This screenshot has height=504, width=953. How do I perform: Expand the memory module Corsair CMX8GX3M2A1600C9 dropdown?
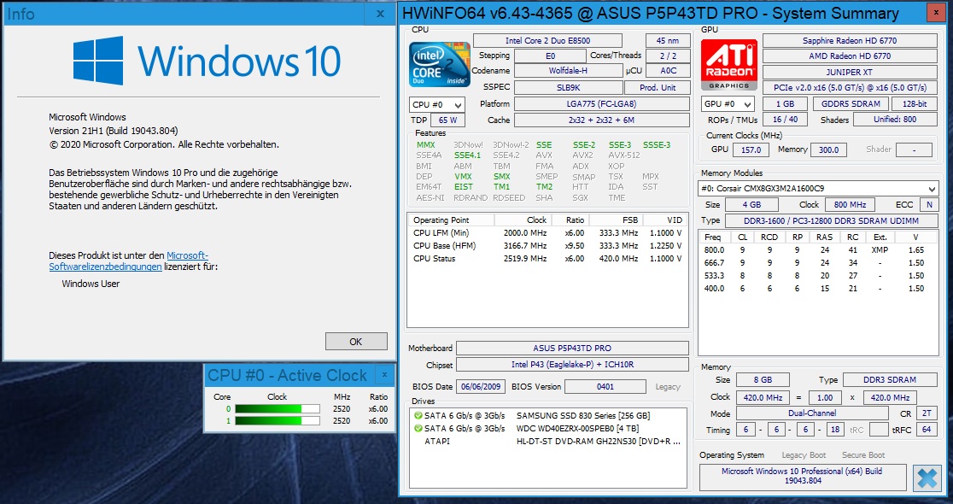click(x=817, y=189)
